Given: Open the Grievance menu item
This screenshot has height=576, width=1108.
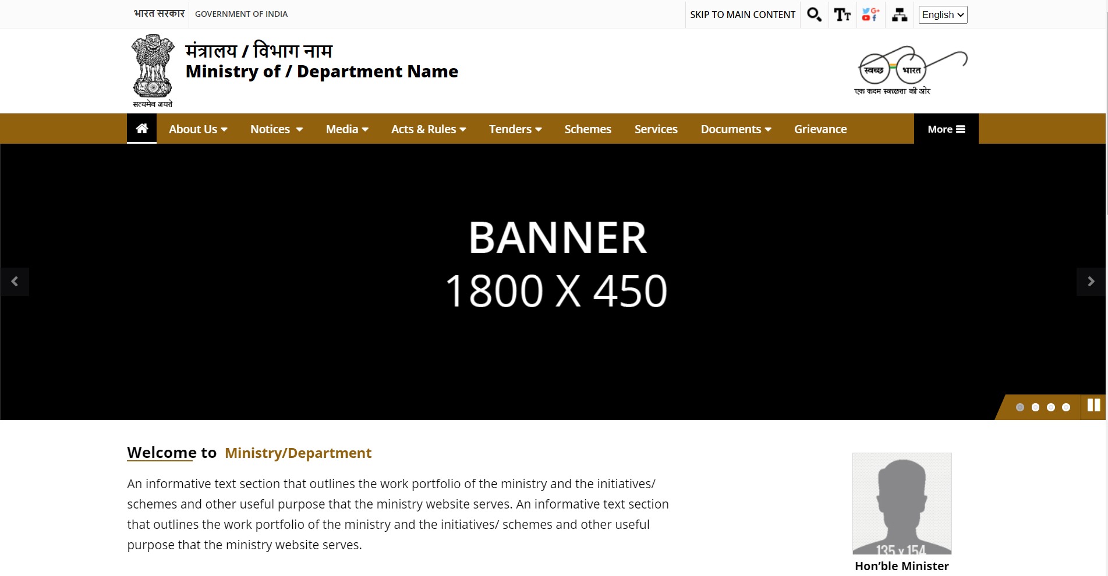Looking at the screenshot, I should (x=820, y=129).
